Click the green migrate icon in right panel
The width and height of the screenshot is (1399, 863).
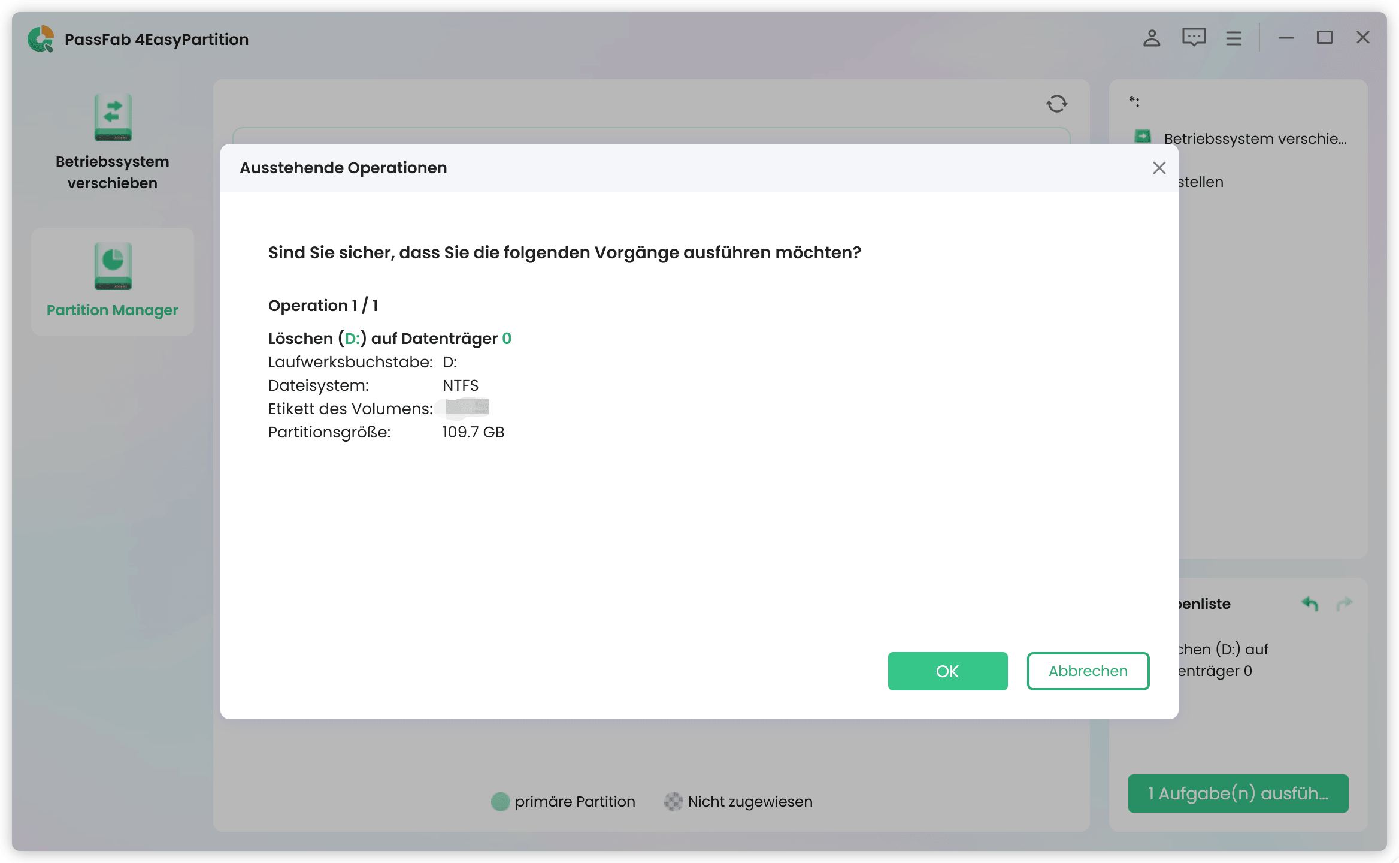(1143, 137)
